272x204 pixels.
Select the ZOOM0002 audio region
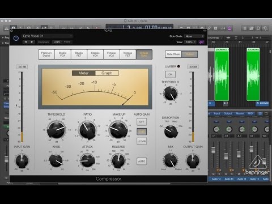pos(253,74)
